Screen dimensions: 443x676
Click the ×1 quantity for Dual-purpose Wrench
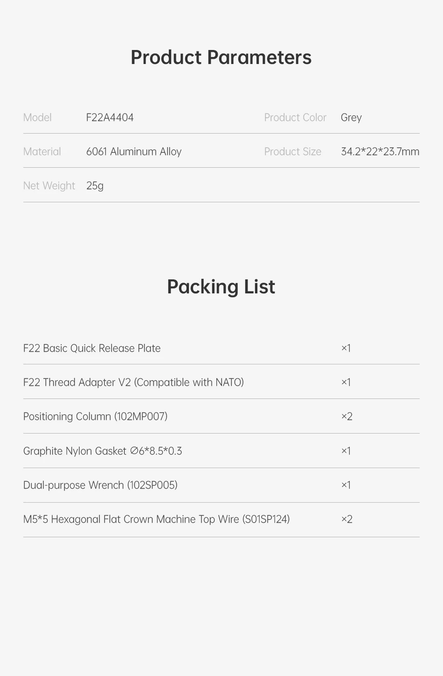(346, 485)
